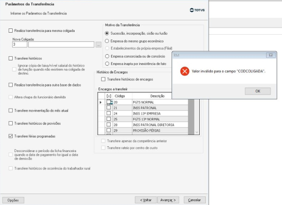Click the FGTS NORMAL description cell

tap(160, 102)
